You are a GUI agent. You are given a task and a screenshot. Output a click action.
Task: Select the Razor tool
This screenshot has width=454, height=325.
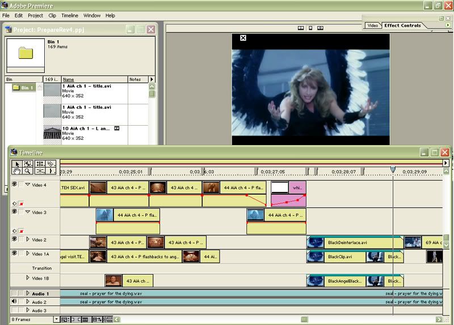coord(51,164)
